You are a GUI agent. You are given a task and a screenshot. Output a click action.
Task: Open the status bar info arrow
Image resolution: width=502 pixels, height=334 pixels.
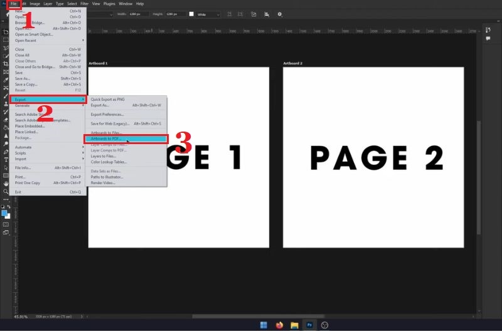(82, 316)
